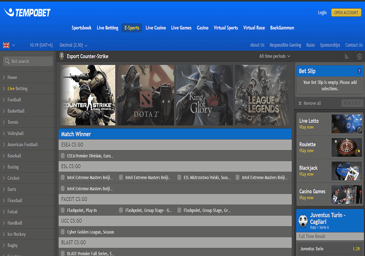Open the Rules link
This screenshot has width=365, height=256.
[311, 45]
